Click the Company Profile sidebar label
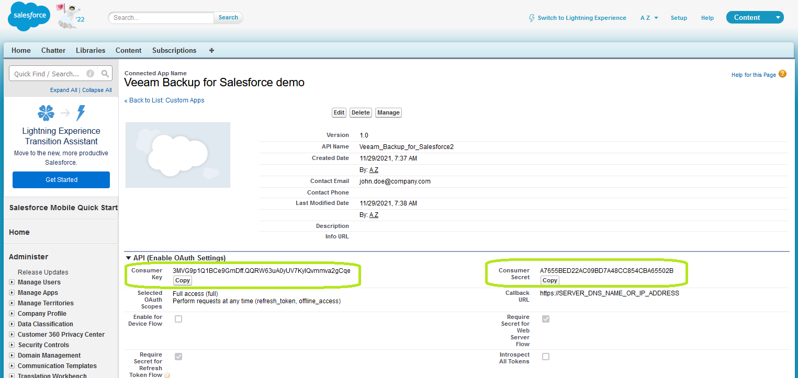Image resolution: width=798 pixels, height=378 pixels. tap(42, 314)
